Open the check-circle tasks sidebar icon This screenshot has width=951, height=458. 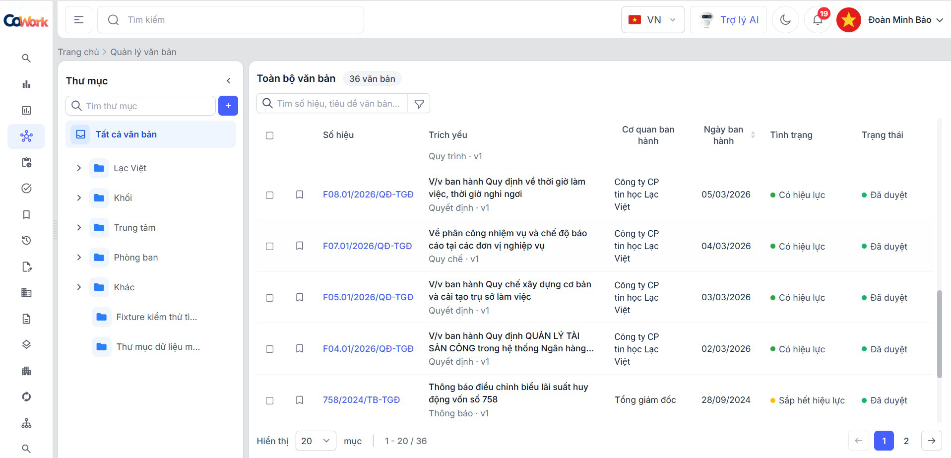pos(26,188)
